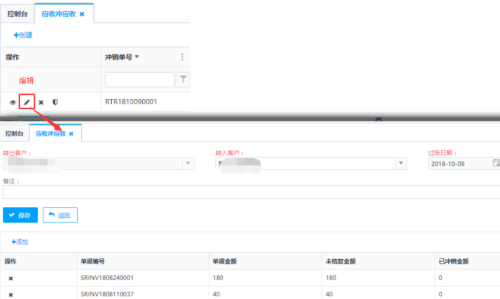Close the 应收冲应收 tab in the list view
The image size is (500, 299).
pos(82,14)
